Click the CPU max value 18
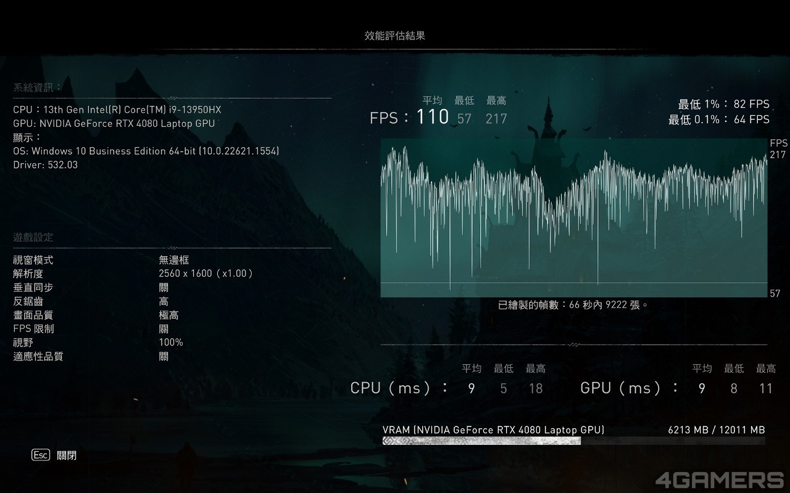The width and height of the screenshot is (790, 493). coord(536,388)
